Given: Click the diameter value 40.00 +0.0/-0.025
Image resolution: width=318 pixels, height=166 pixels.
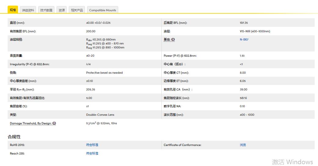Looking at the screenshot, I should pos(98,23).
